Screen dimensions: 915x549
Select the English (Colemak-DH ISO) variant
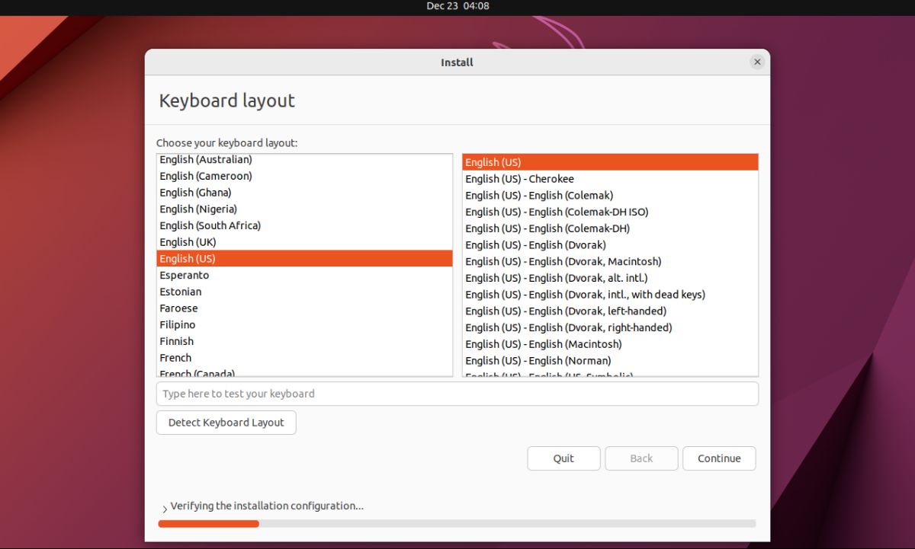coord(557,212)
